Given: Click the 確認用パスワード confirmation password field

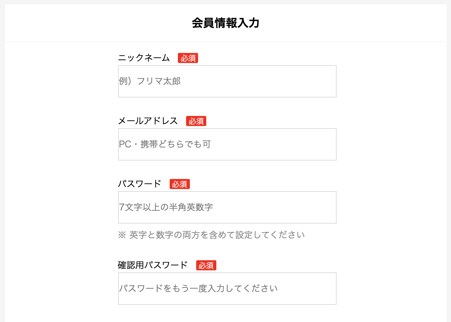Looking at the screenshot, I should [227, 288].
